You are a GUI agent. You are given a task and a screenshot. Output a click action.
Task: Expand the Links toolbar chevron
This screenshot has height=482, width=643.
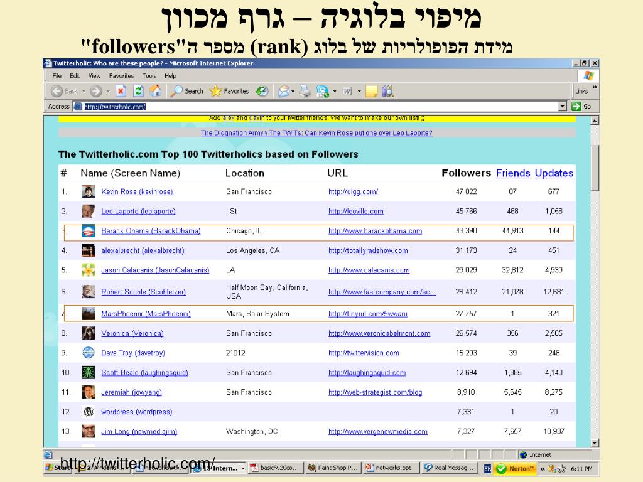tap(595, 87)
